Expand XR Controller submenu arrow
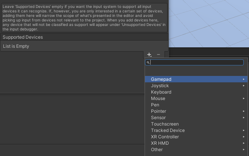This screenshot has width=249, height=156. [x=244, y=137]
